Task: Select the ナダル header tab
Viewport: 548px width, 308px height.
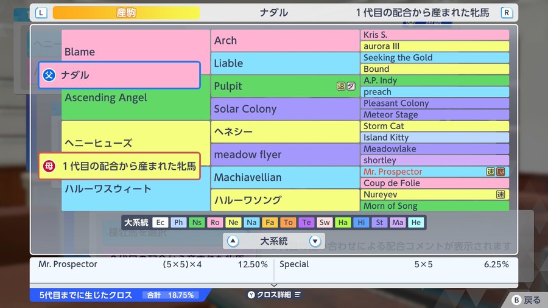Action: point(273,13)
